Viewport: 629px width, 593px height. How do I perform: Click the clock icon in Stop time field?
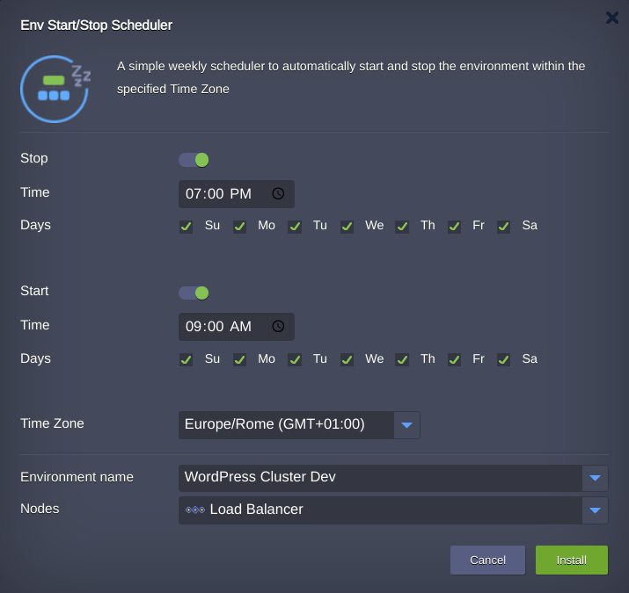coord(278,193)
